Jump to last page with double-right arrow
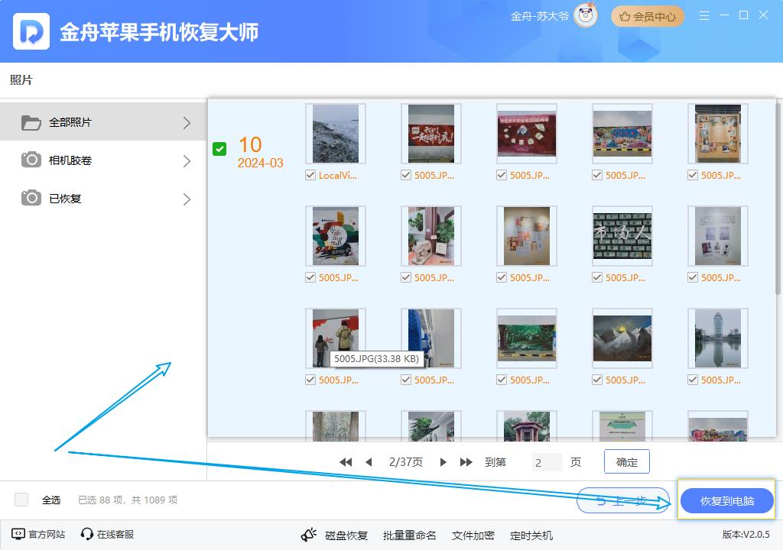The height and width of the screenshot is (550, 783). [466, 462]
